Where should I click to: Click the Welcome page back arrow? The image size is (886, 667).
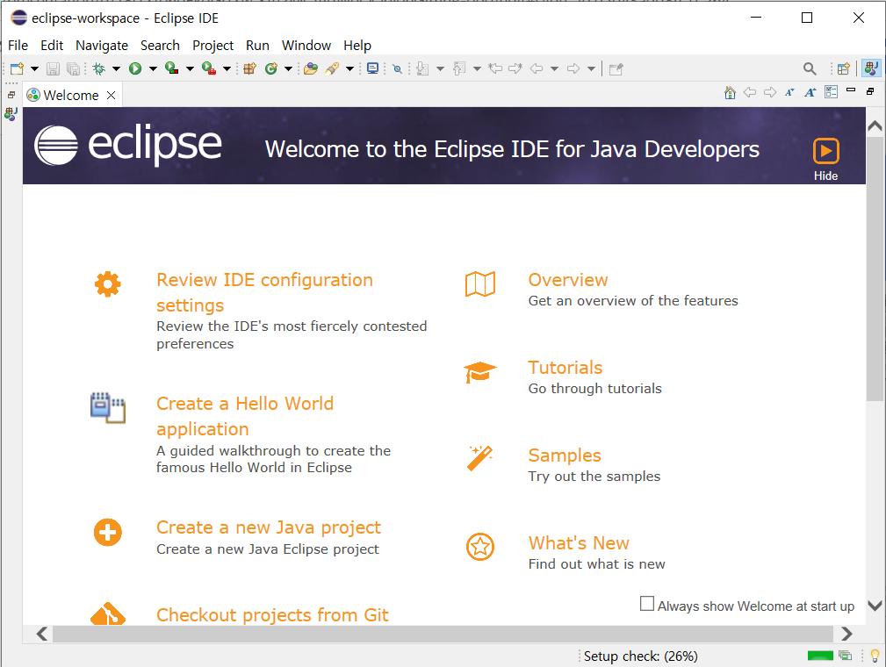[750, 93]
